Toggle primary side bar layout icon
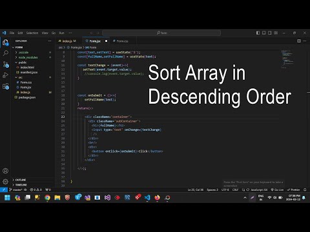Viewport: 310px width, 232px height. click(258, 33)
